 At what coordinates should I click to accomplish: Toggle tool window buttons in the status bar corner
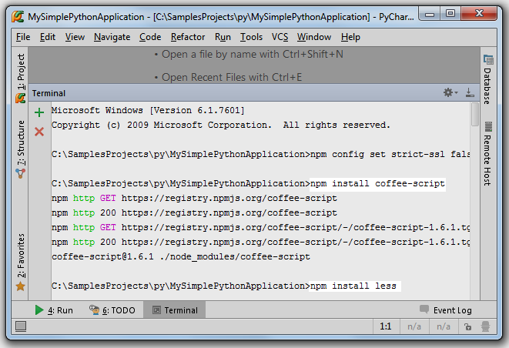pos(21,326)
